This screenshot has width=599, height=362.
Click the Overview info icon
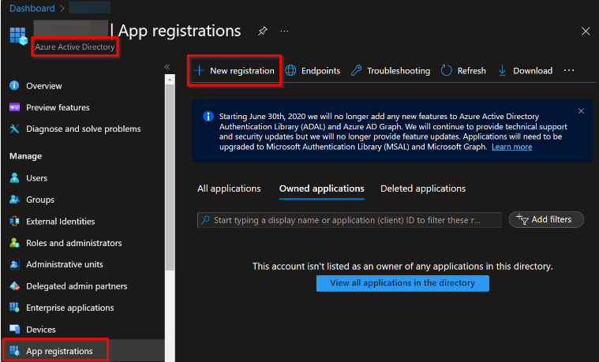[x=14, y=85]
